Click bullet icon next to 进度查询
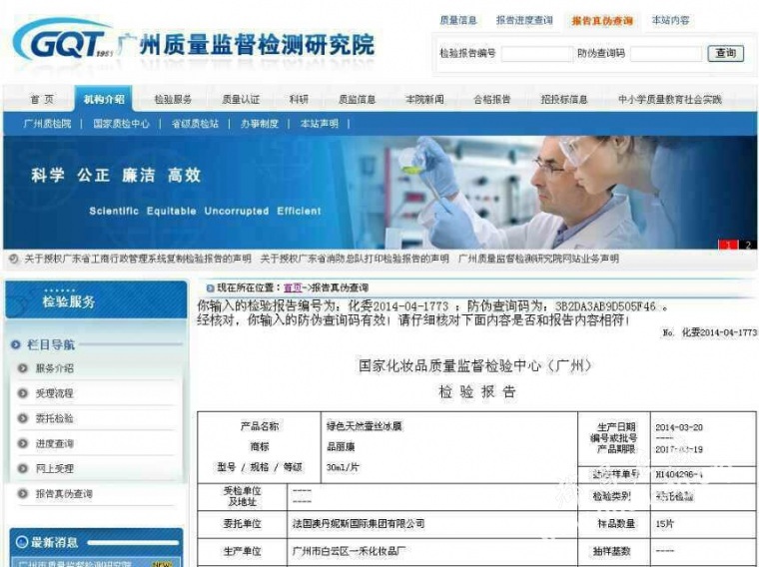 [22, 443]
